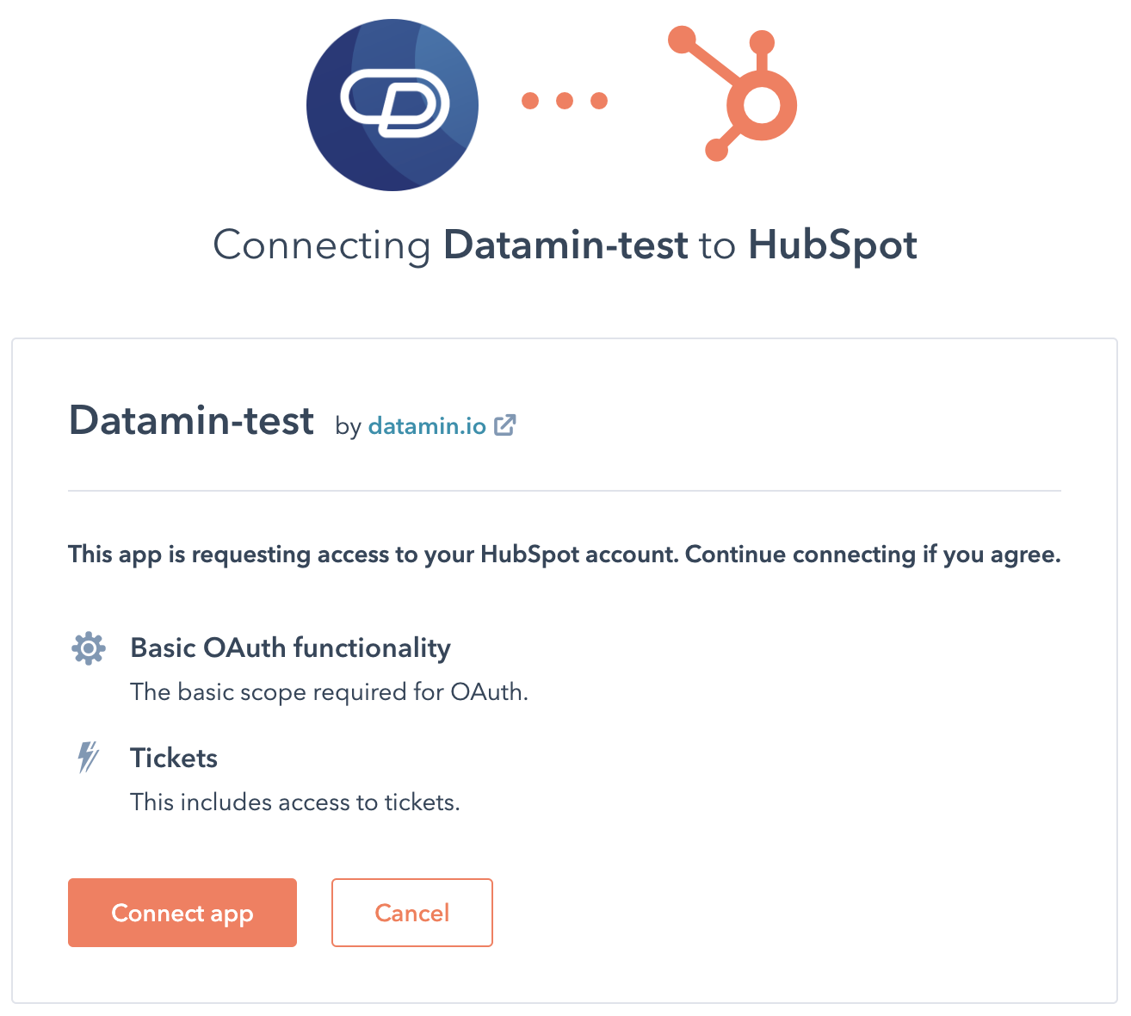Click the gear icon for Basic OAuth
The image size is (1131, 1016).
coord(89,648)
